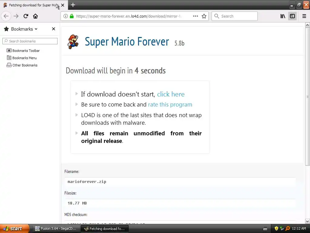The height and width of the screenshot is (233, 310).
Task: Click the 12:12 AM clock
Action: (x=299, y=228)
